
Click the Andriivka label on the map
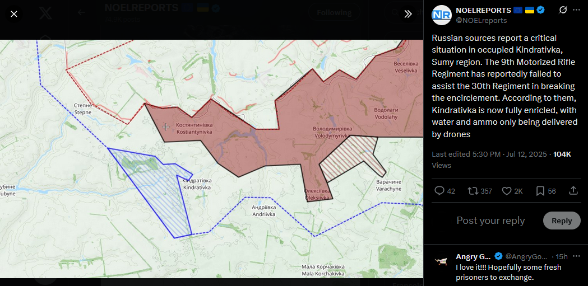[x=263, y=211]
